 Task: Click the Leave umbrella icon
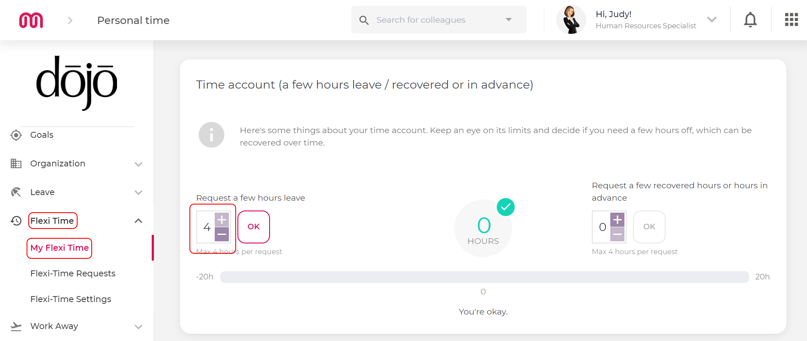(16, 192)
